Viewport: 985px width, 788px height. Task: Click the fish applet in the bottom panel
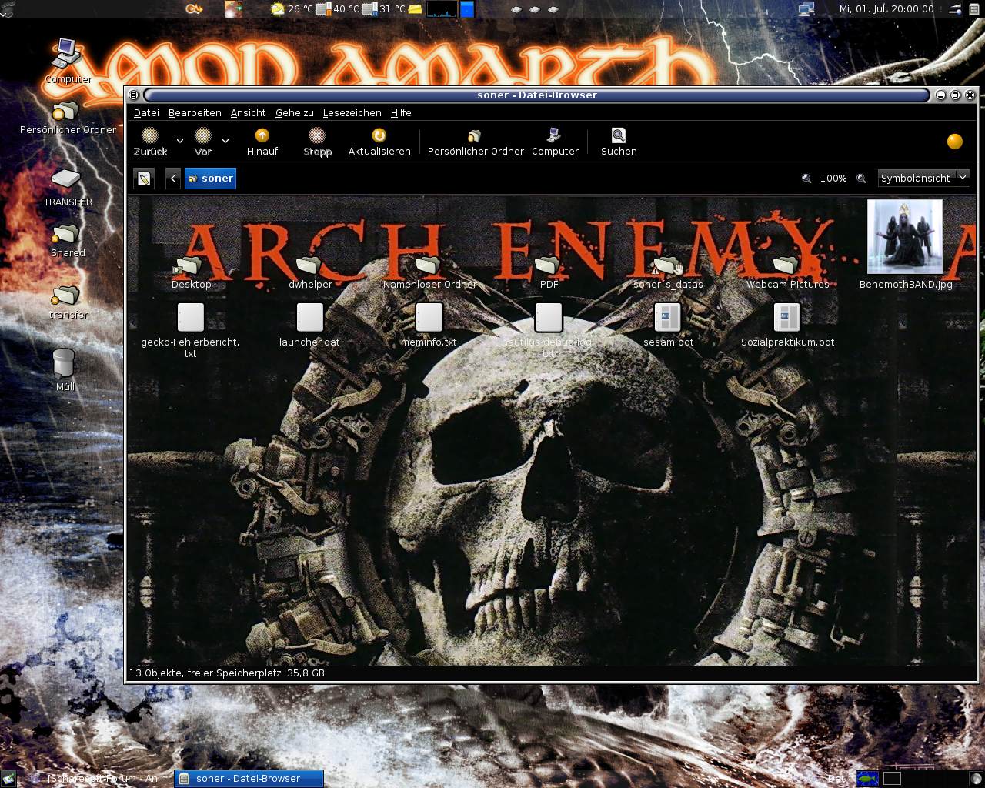[867, 778]
